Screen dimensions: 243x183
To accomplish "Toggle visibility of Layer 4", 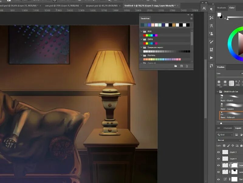I will coord(218,159).
